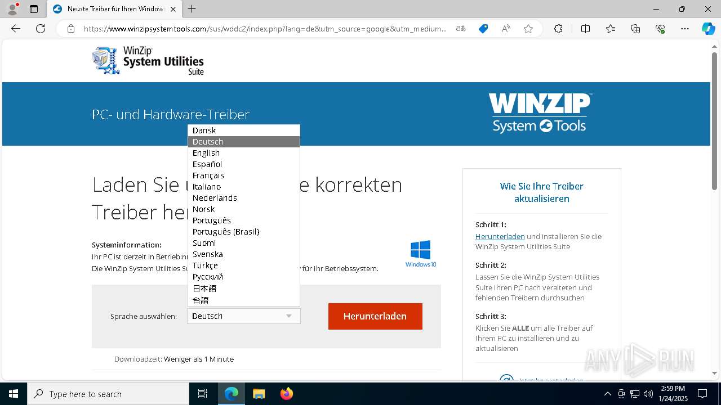Open Task View in taskbar

pos(203,394)
